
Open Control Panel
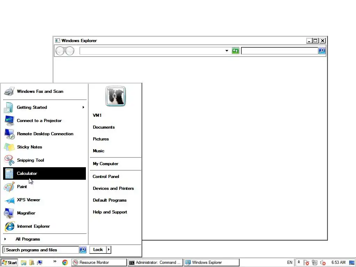pos(106,176)
